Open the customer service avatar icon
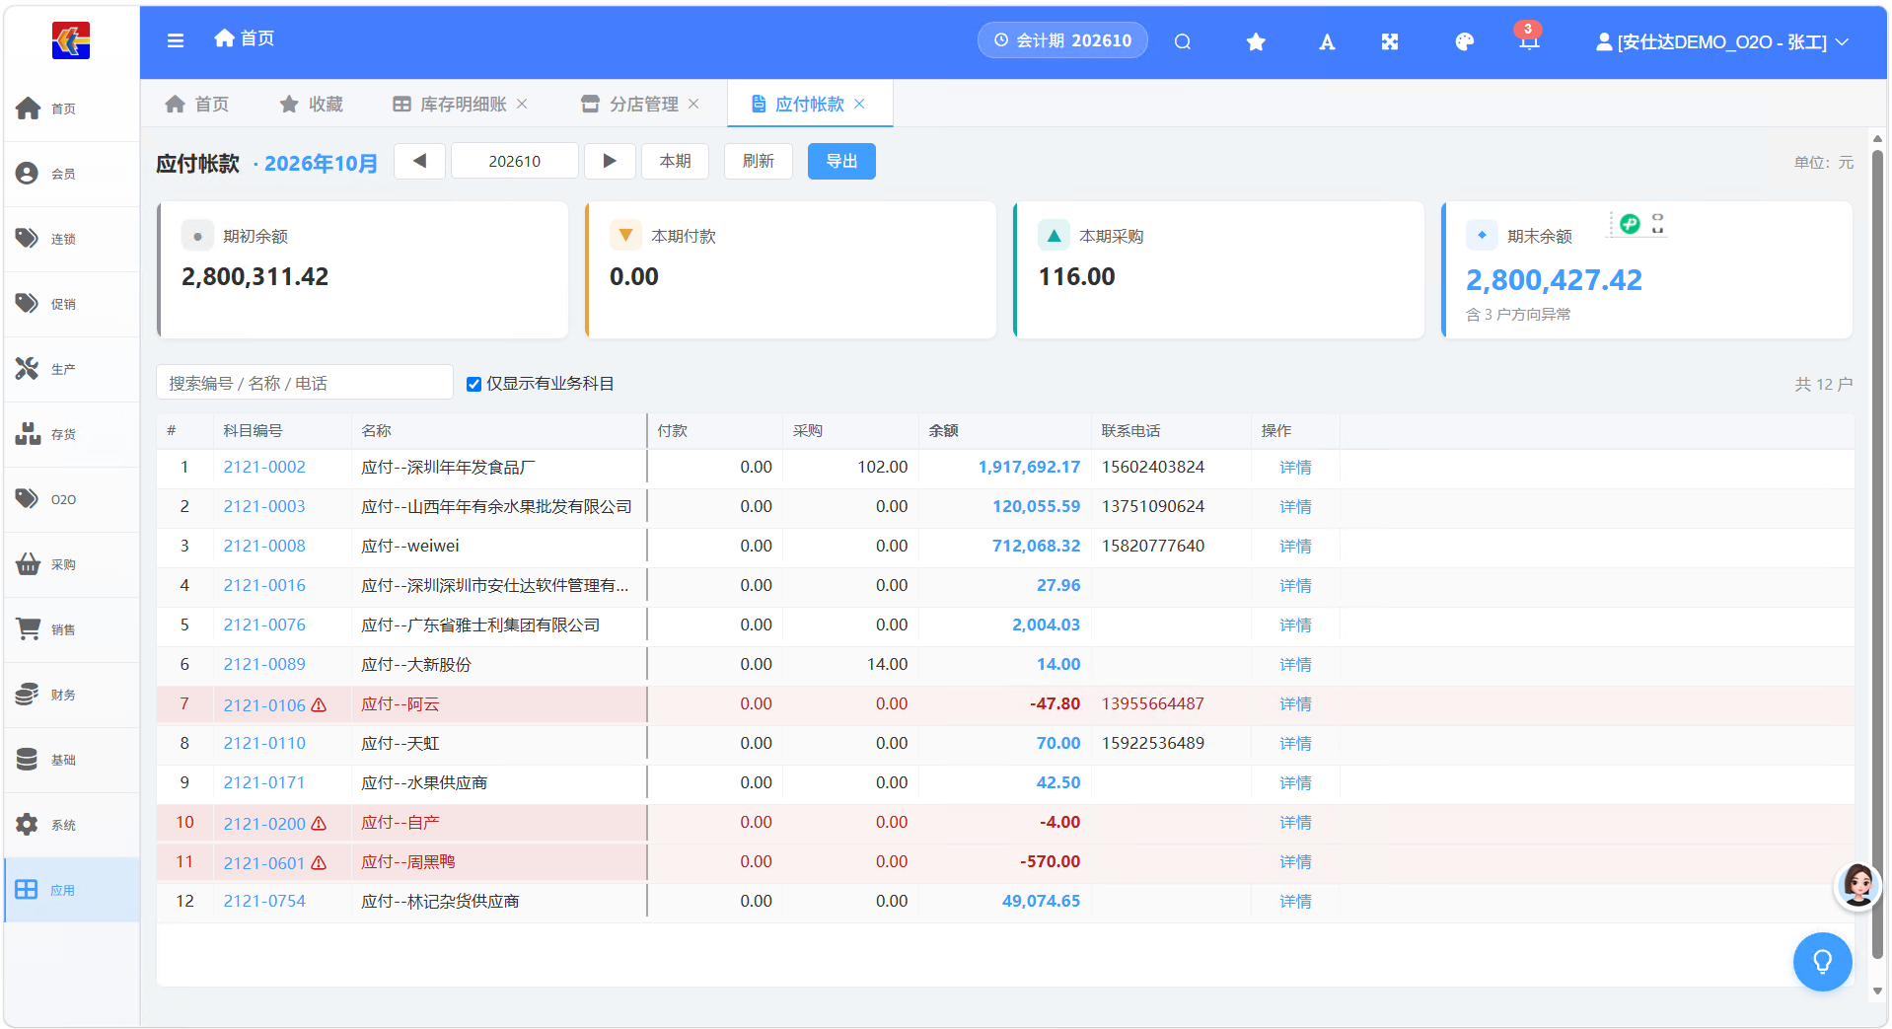Viewport: 1892px width, 1029px height. click(1858, 885)
